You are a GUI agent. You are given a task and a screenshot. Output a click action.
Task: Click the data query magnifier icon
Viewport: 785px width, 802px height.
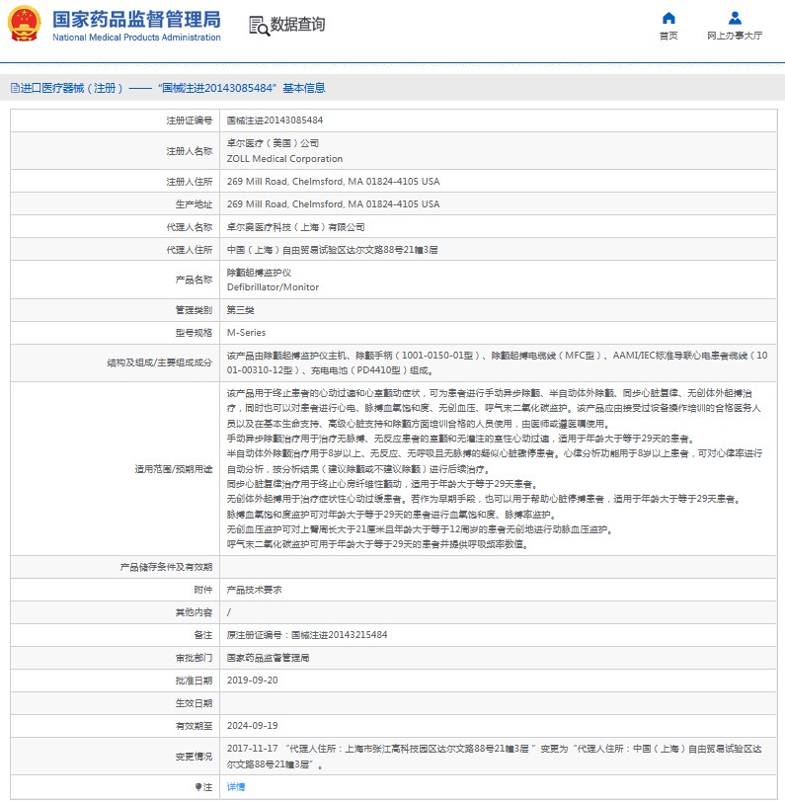point(259,26)
